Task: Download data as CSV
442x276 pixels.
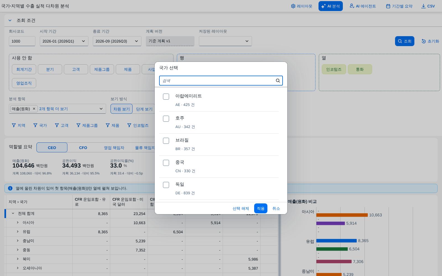Action: (x=428, y=6)
